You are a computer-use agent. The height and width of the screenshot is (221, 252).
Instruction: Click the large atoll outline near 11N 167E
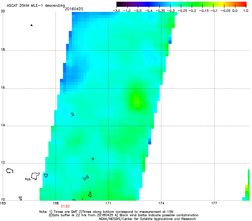[35, 176]
